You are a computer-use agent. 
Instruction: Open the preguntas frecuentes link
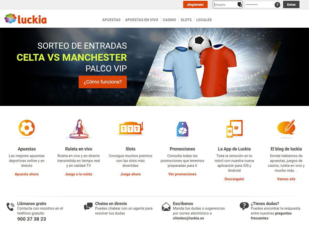coord(271,216)
